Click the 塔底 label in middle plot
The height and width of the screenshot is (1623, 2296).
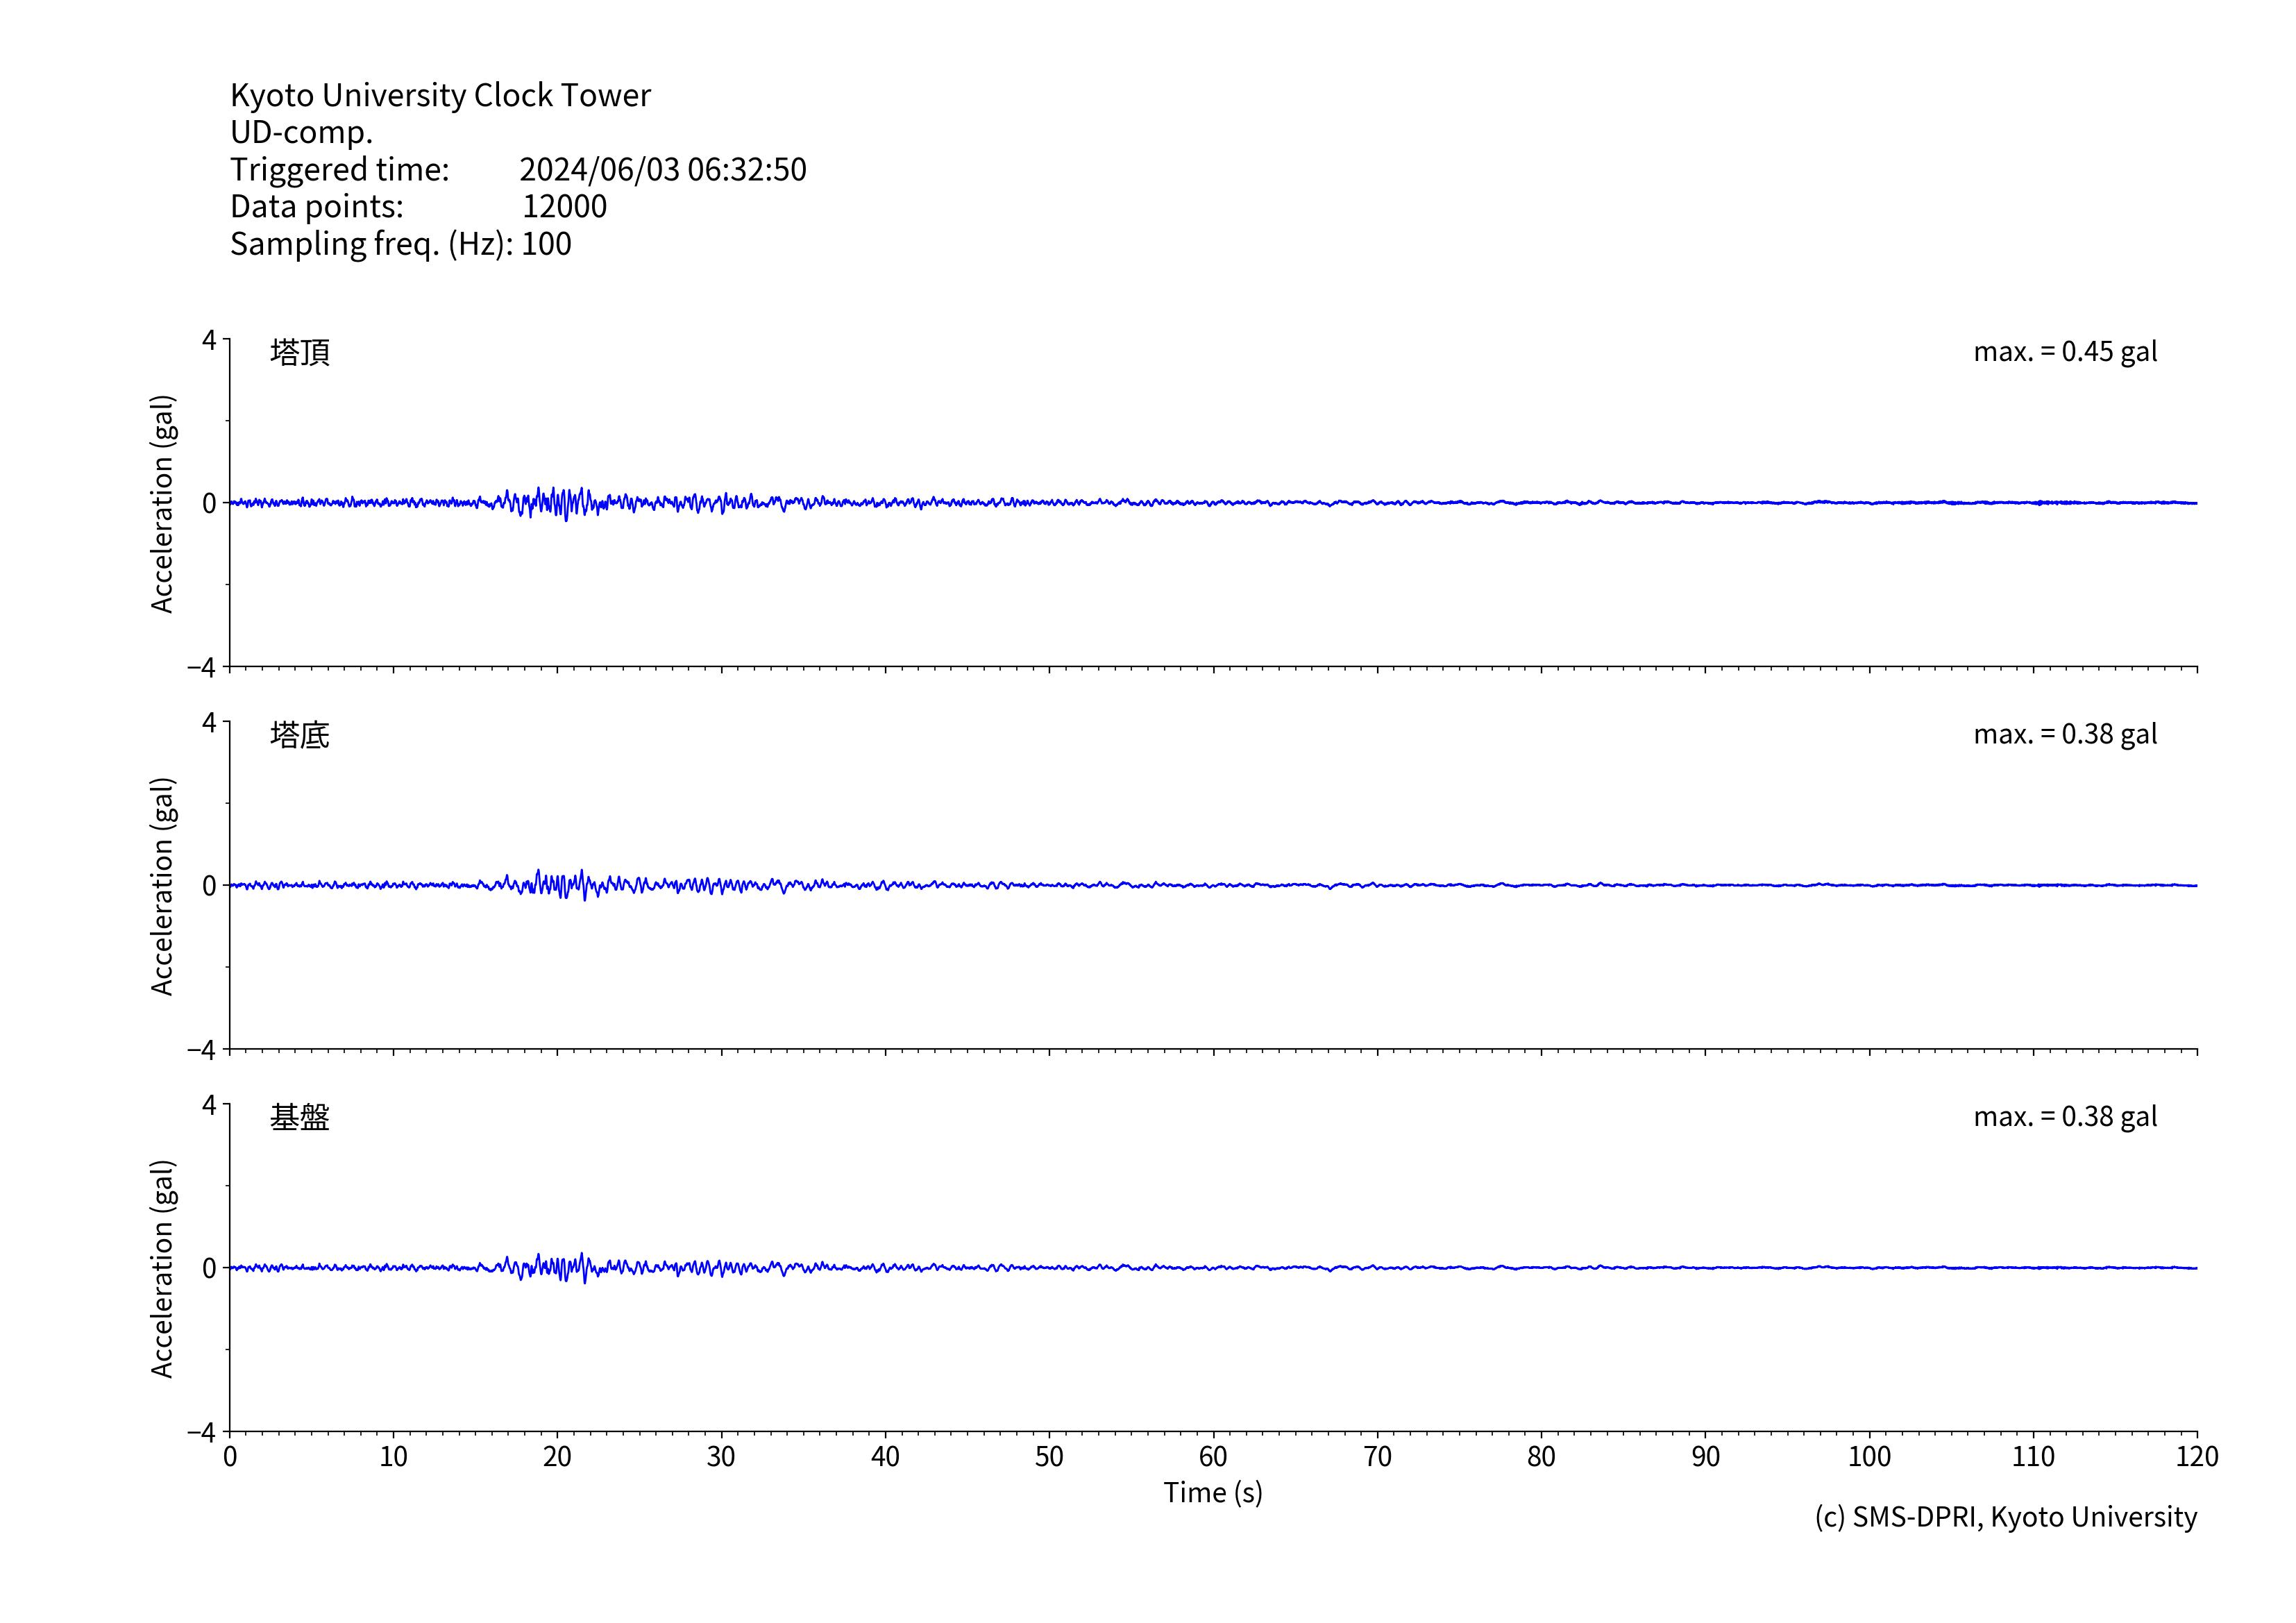299,735
